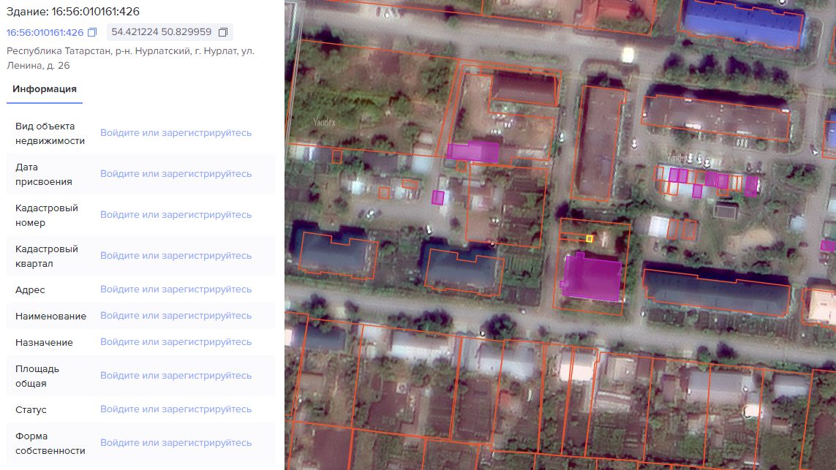Open login link for Назначение row
Screen dimensions: 836x470
click(176, 342)
